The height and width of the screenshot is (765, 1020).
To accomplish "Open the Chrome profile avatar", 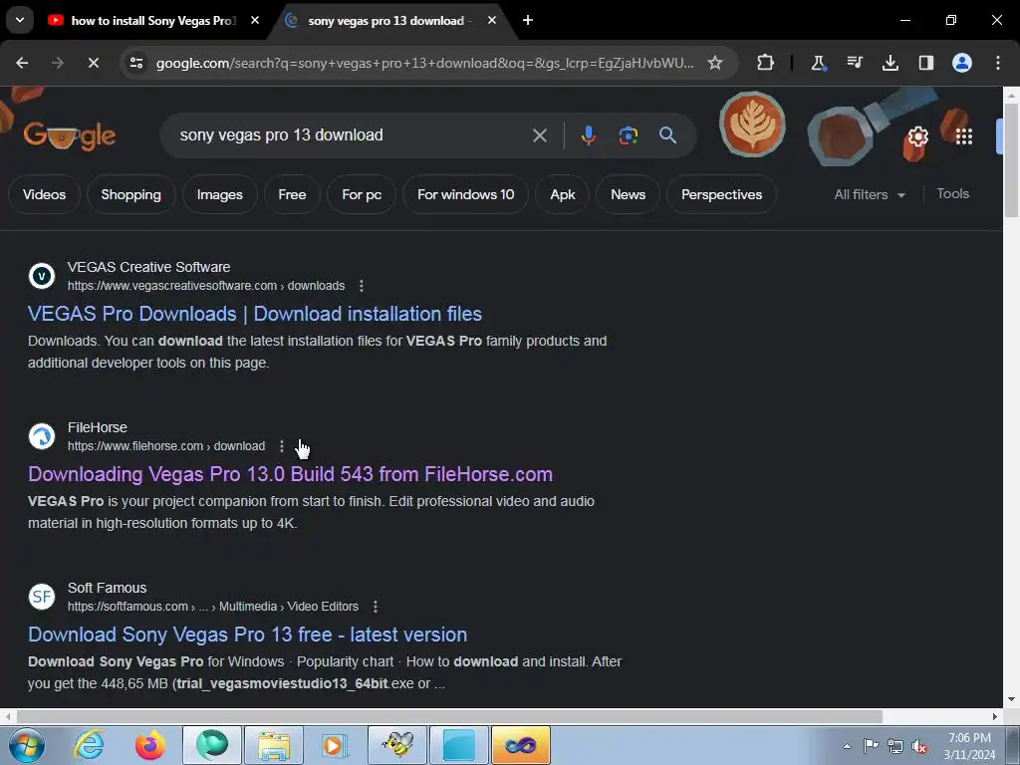I will coord(961,63).
